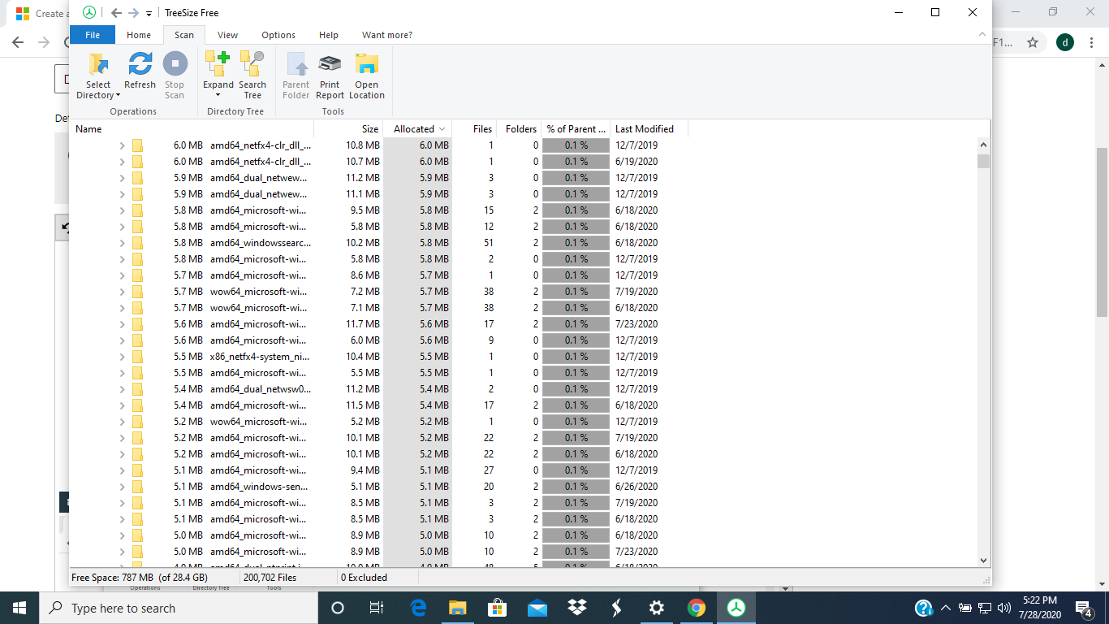
Task: Click TreeSize icon on the taskbar
Action: 736,608
